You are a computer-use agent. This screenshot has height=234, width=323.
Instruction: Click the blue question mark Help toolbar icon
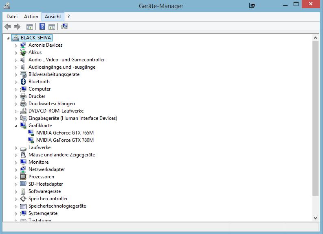(42, 26)
